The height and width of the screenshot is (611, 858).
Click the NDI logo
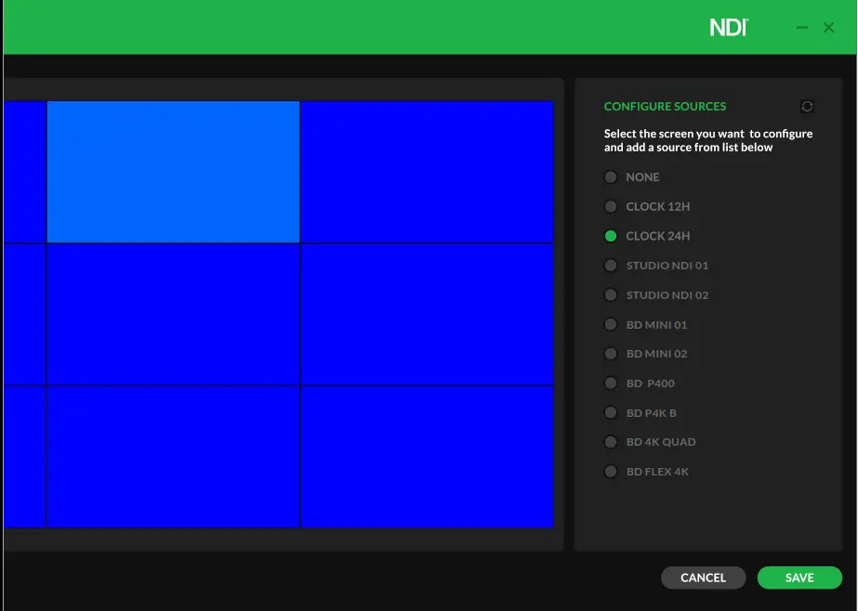pos(728,26)
